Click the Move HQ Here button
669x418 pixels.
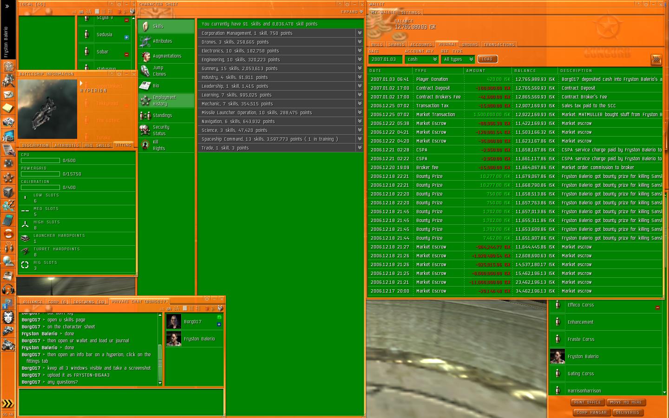click(626, 402)
